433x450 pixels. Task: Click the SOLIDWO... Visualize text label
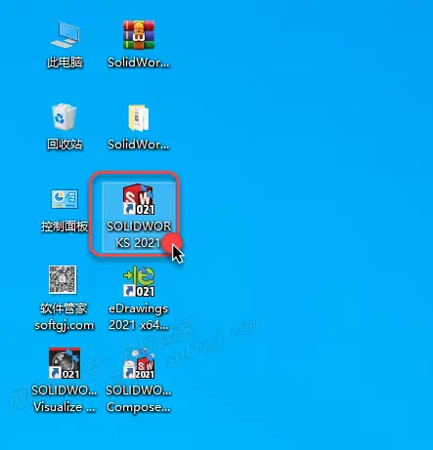coord(65,398)
